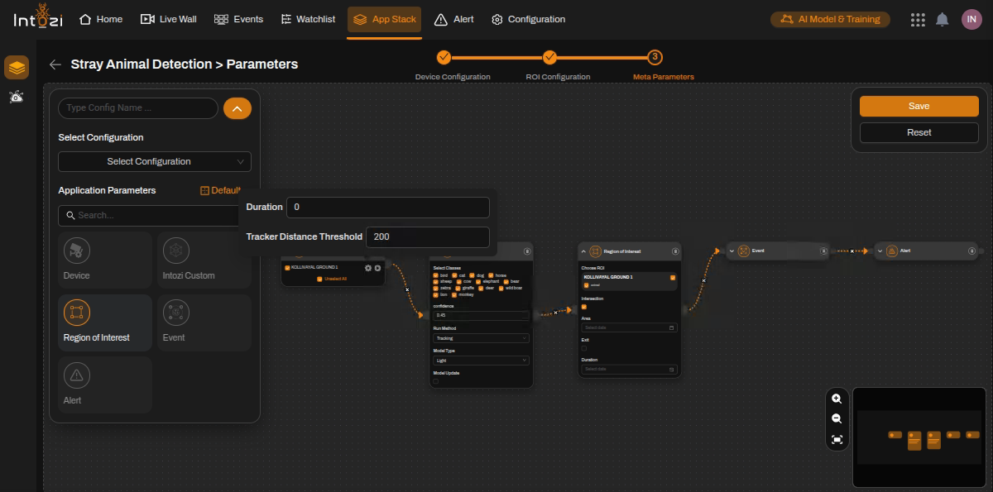Click the Meta Parameters step 3 circle
Viewport: 993px width, 492px height.
[x=655, y=57]
